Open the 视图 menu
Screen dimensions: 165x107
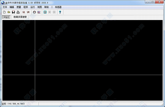40,7
